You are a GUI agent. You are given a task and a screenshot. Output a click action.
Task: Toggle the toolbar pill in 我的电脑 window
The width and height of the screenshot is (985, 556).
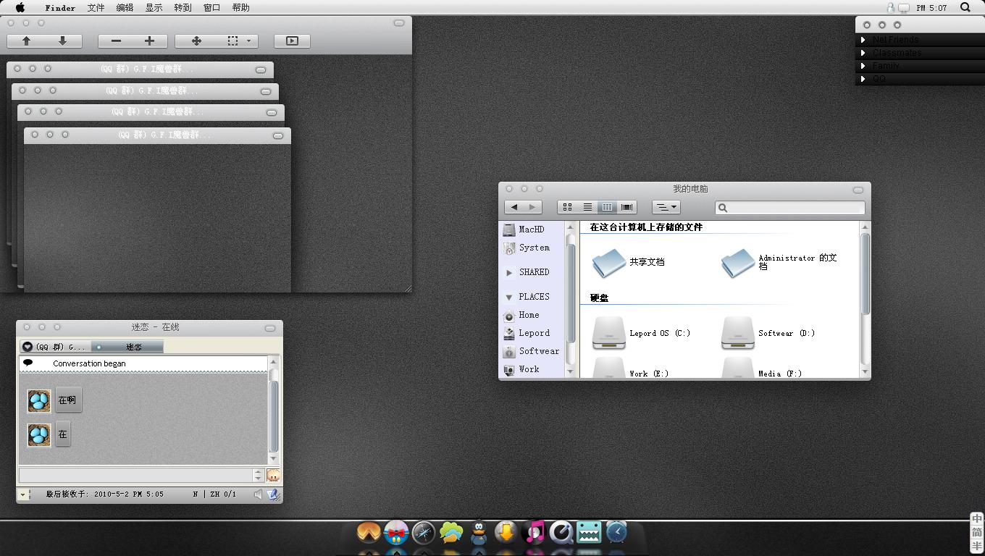858,190
